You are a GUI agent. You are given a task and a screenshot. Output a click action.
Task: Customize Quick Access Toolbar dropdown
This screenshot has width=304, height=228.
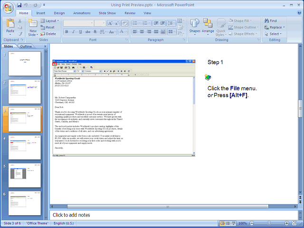pos(44,5)
